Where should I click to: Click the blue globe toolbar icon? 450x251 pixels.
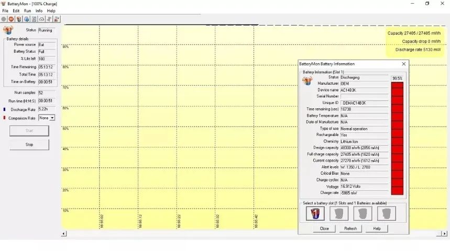[26, 19]
